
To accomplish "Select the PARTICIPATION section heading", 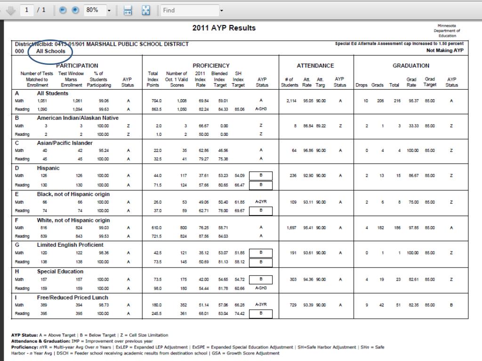I will point(77,65).
